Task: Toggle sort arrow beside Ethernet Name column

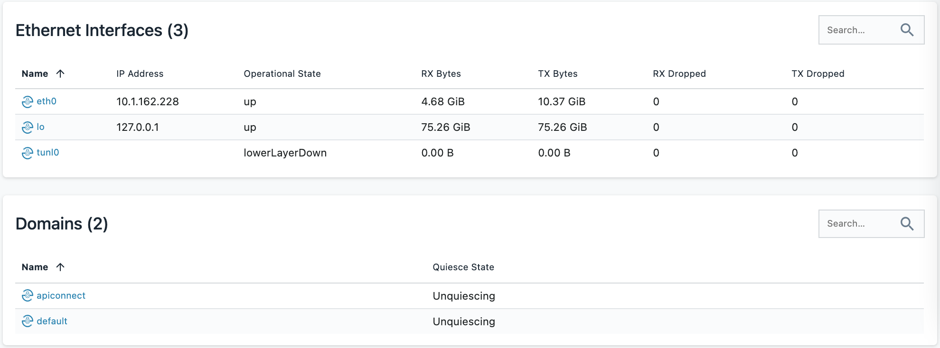Action: pos(60,73)
